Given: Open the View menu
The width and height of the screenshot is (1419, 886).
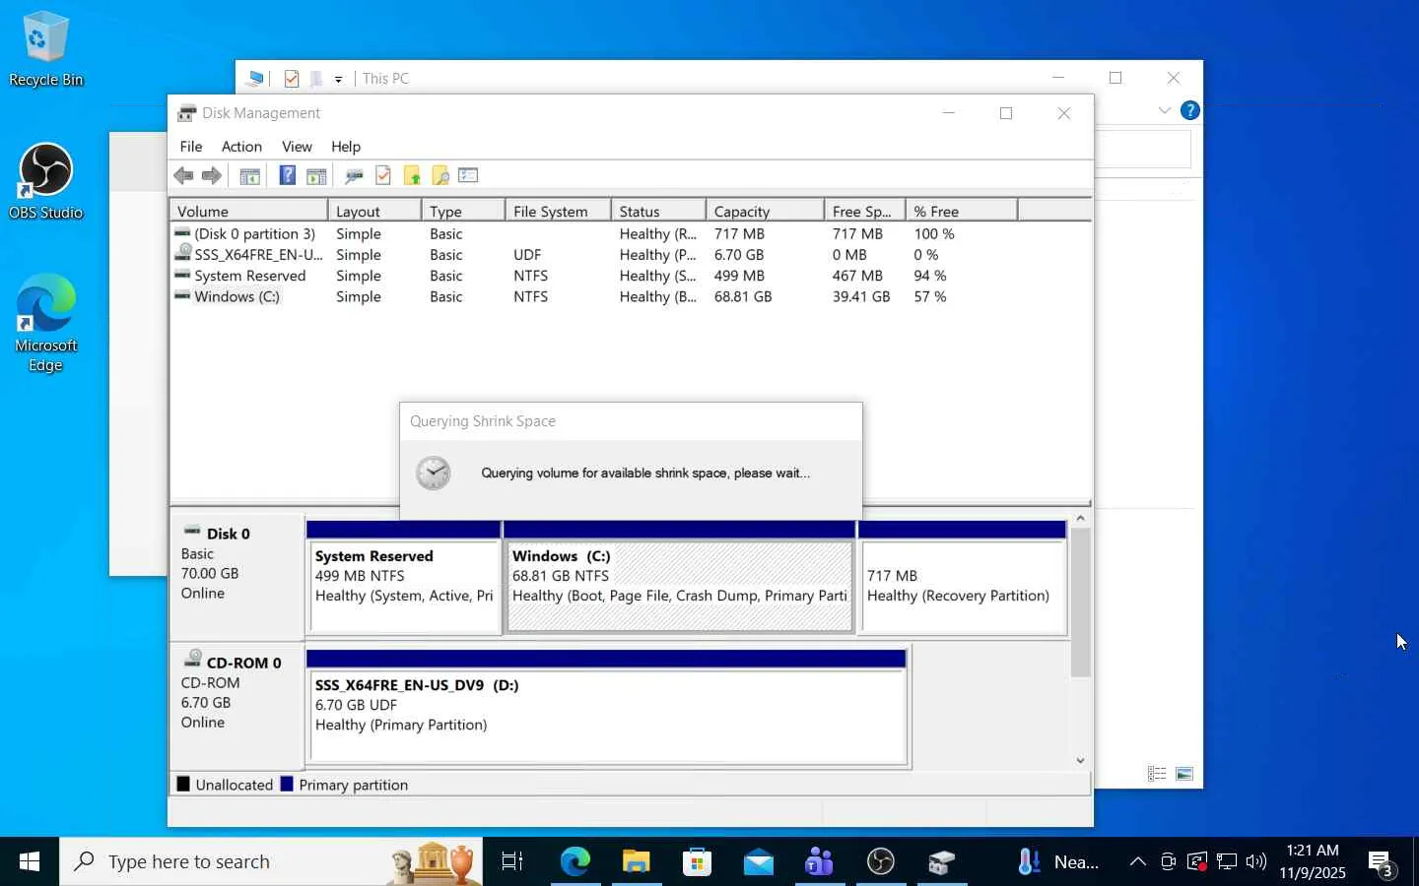Looking at the screenshot, I should [297, 146].
